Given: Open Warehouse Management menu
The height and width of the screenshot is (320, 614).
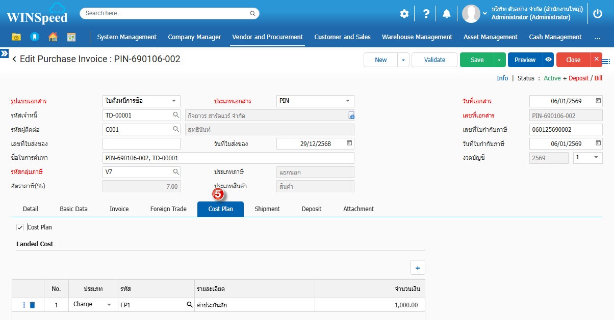Looking at the screenshot, I should [417, 37].
